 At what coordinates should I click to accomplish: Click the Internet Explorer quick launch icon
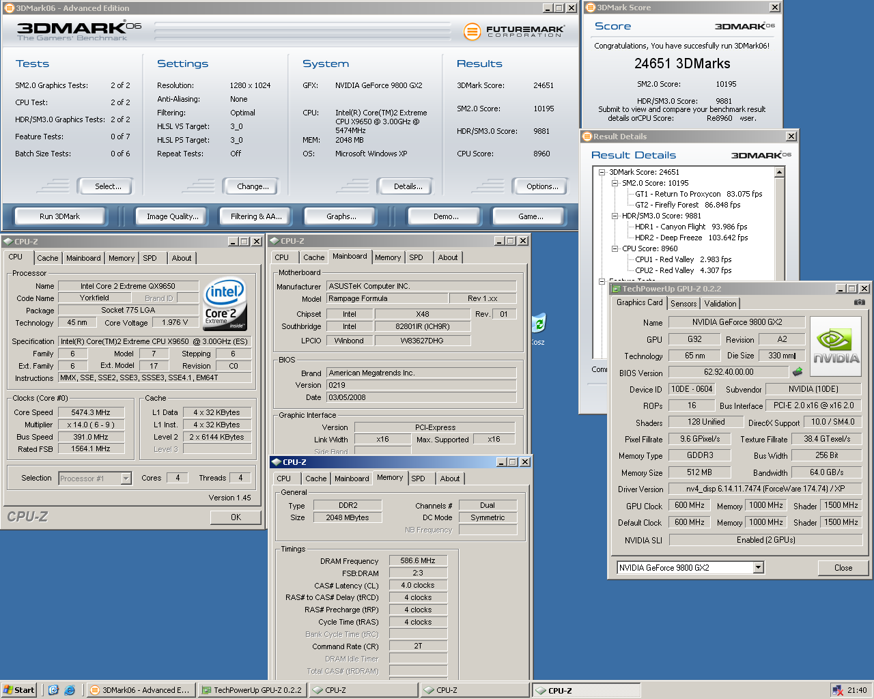tap(70, 690)
